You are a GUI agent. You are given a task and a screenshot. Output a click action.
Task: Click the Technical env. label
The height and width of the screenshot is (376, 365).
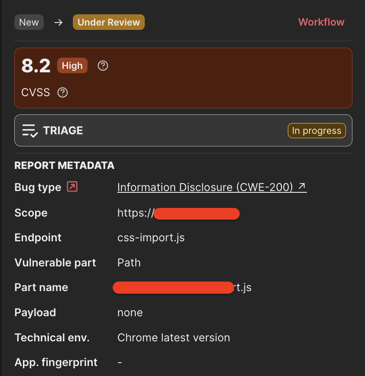52,337
